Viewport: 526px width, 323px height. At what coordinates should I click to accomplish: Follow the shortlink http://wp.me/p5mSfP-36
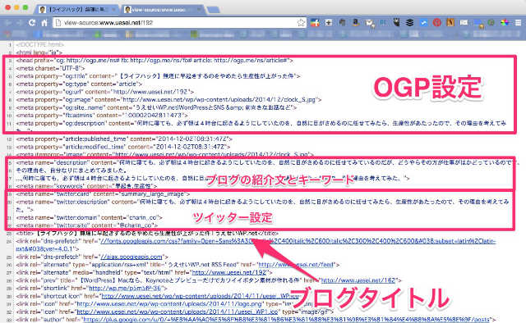coord(125,289)
